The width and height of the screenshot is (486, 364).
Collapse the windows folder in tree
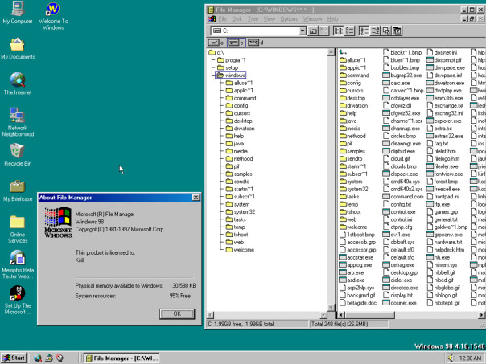click(219, 76)
